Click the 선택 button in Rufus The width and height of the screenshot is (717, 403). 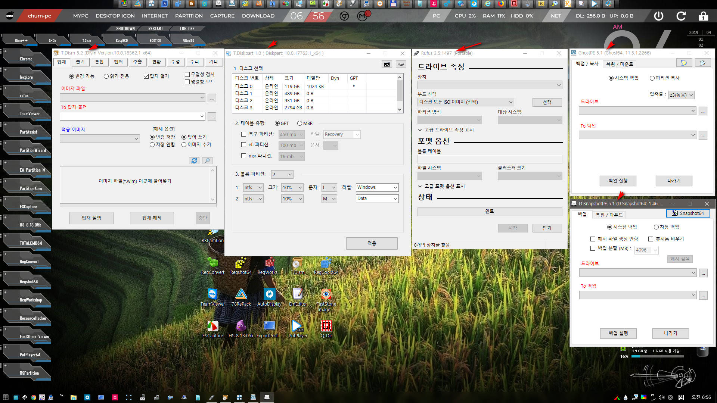tap(547, 102)
